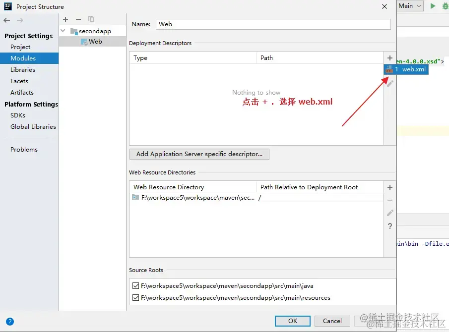This screenshot has height=332, width=449.
Task: Open Project settings section
Action: coord(20,47)
